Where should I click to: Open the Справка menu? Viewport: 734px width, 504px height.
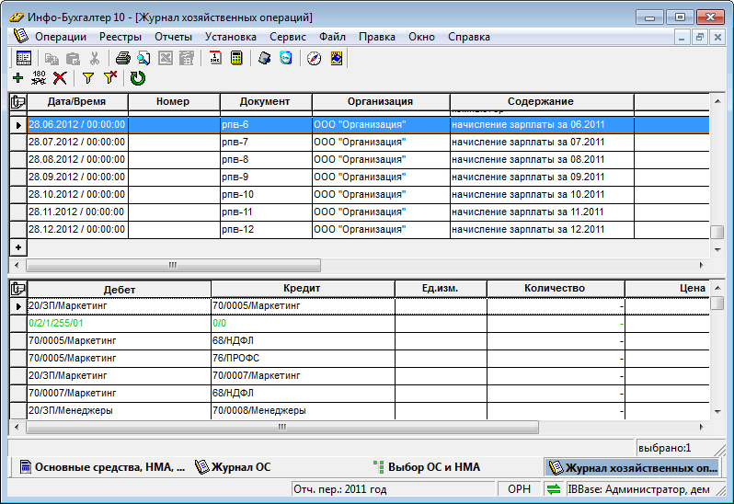click(468, 37)
